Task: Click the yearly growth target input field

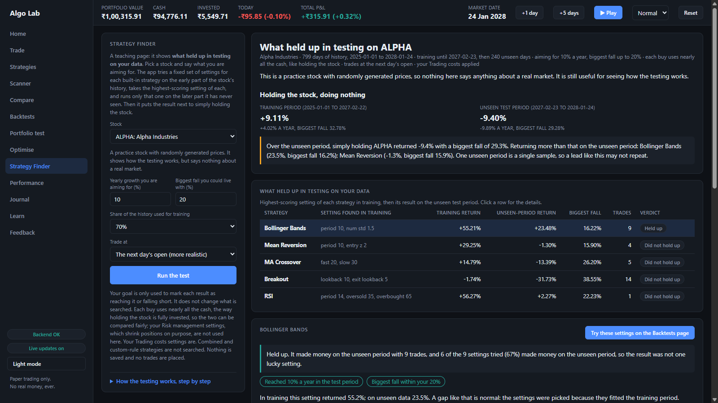Action: click(140, 199)
